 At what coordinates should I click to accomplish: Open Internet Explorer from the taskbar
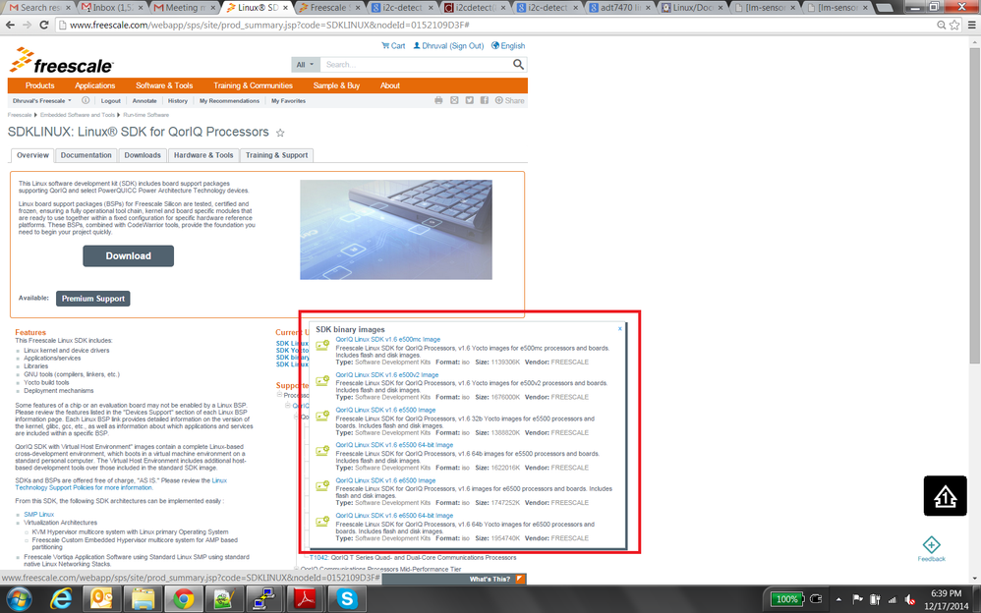pyautogui.click(x=61, y=598)
